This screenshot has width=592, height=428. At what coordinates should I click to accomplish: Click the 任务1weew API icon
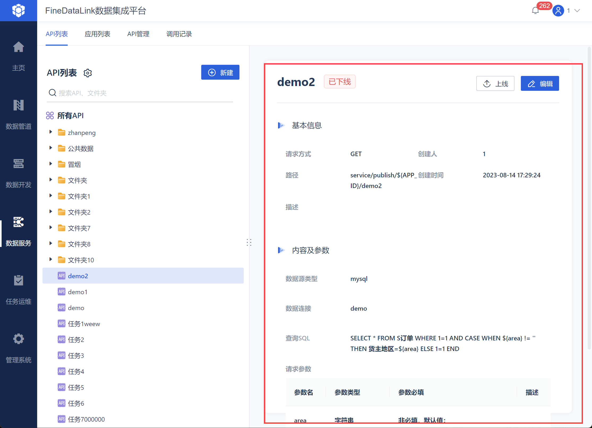(x=62, y=323)
